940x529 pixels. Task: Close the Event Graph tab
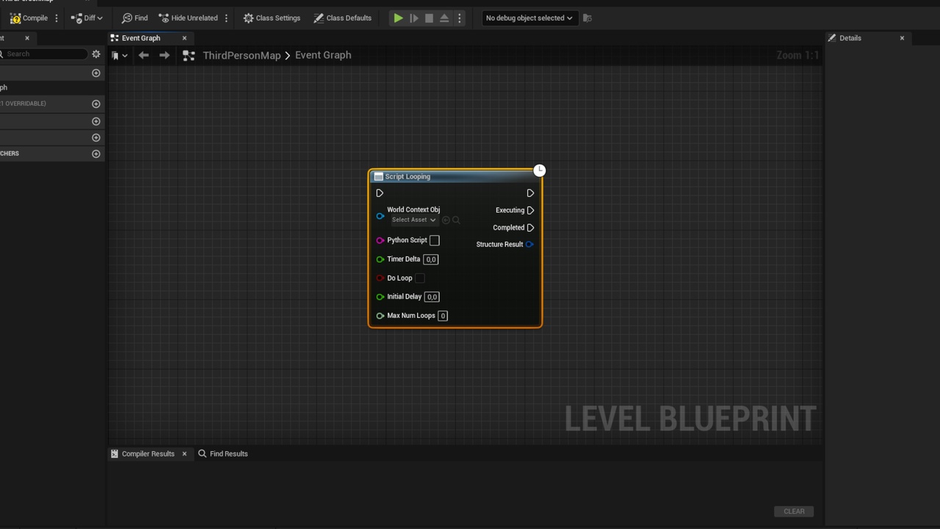pyautogui.click(x=184, y=38)
